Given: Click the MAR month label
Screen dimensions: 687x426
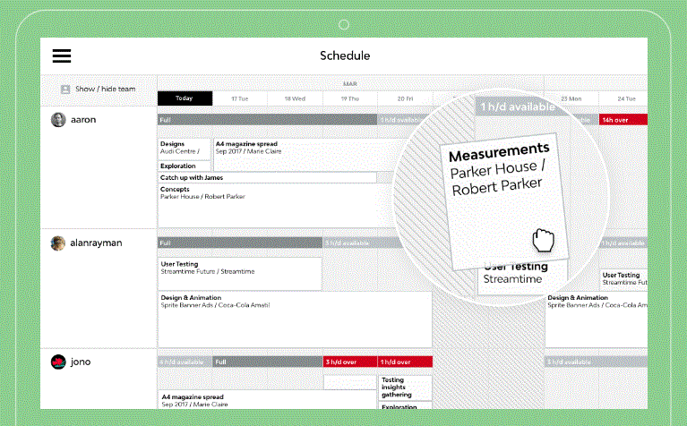Looking at the screenshot, I should coord(349,83).
